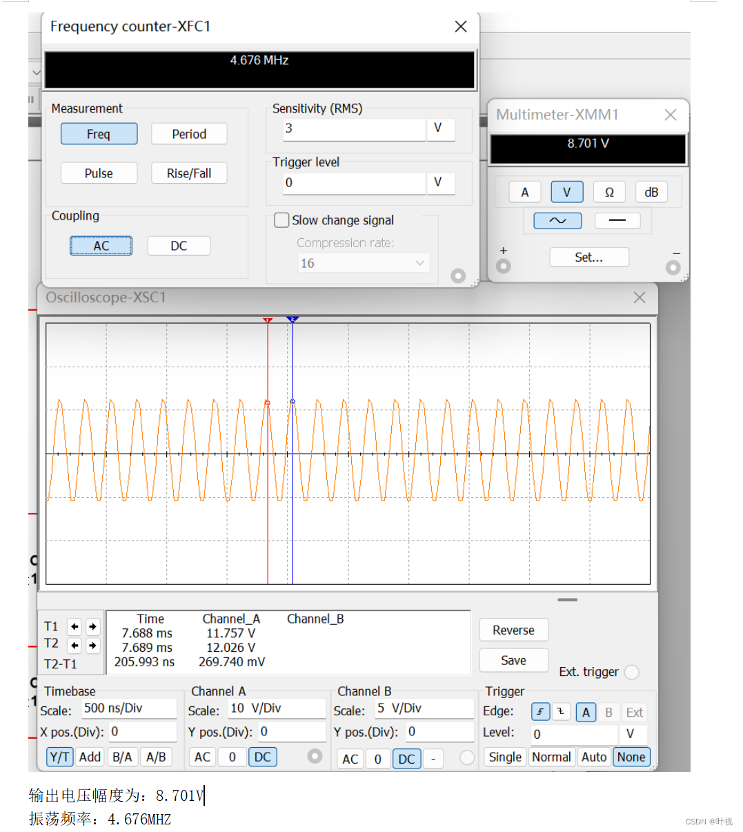This screenshot has width=743, height=832.
Task: Select A/B display mode
Action: pyautogui.click(x=157, y=757)
